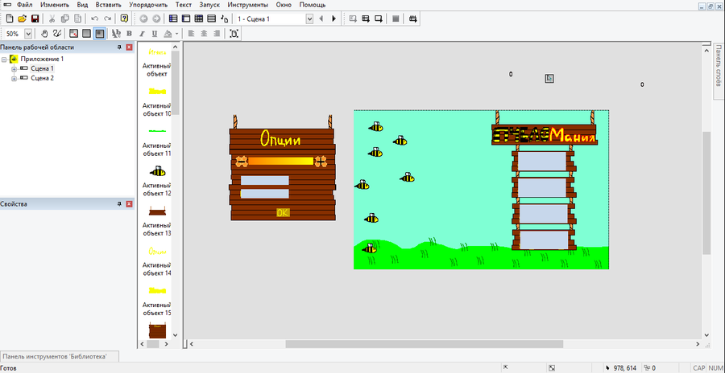Open the Frame editor icon
The image size is (725, 373).
click(186, 19)
